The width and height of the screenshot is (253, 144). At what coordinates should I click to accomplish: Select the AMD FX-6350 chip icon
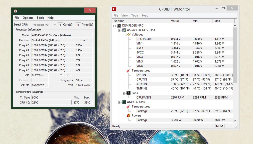click(x=124, y=102)
